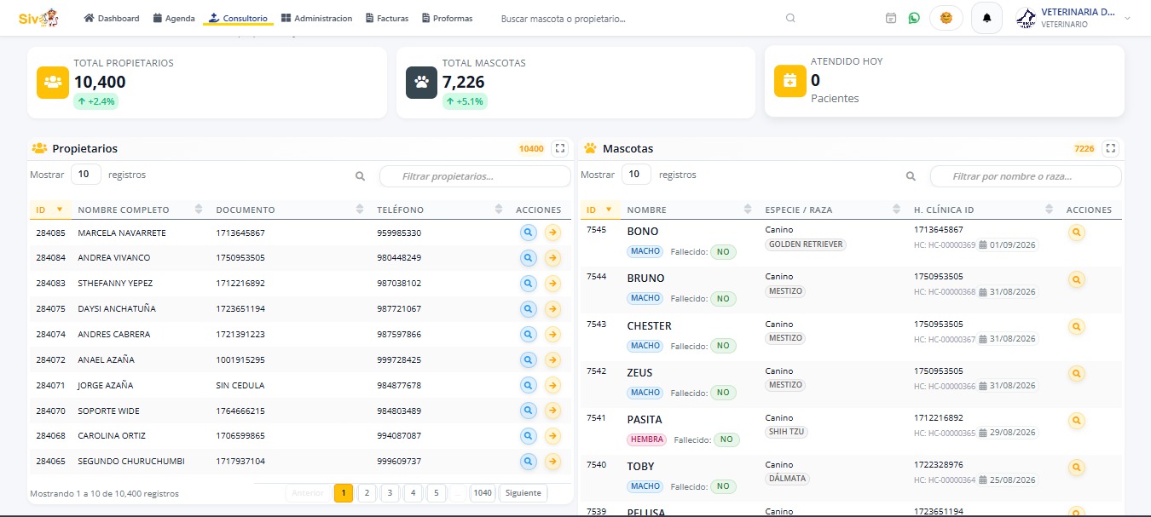Click the Total Propietarios people icon
The height and width of the screenshot is (517, 1151).
[53, 83]
